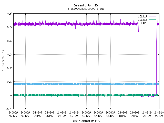Click the -0.1 y-axis tick label
164x123 pixels.
[8, 109]
